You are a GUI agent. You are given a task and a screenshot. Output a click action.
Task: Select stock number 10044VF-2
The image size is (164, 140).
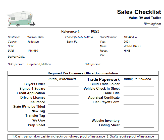point(131,37)
